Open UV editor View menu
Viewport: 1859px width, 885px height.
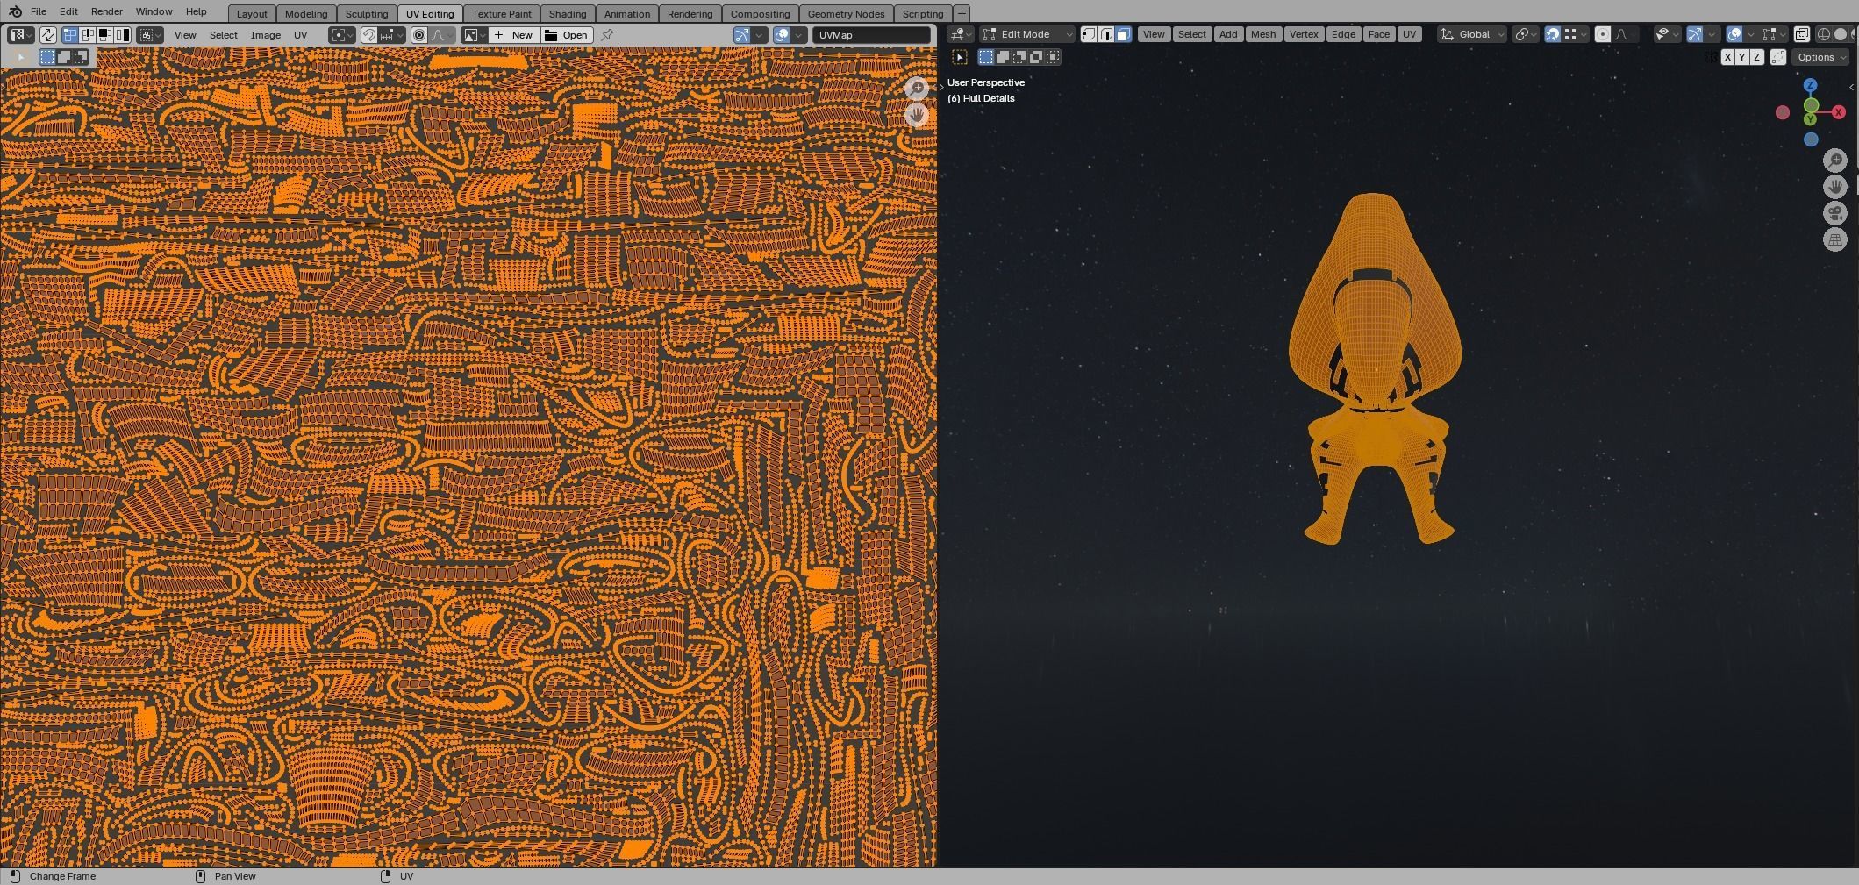coord(185,35)
